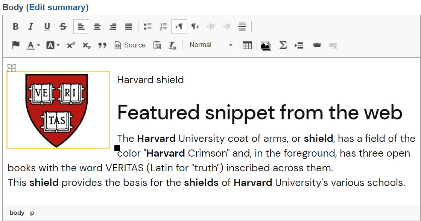Open the background color dropdown arrow
This screenshot has height=221, width=421.
58,46
